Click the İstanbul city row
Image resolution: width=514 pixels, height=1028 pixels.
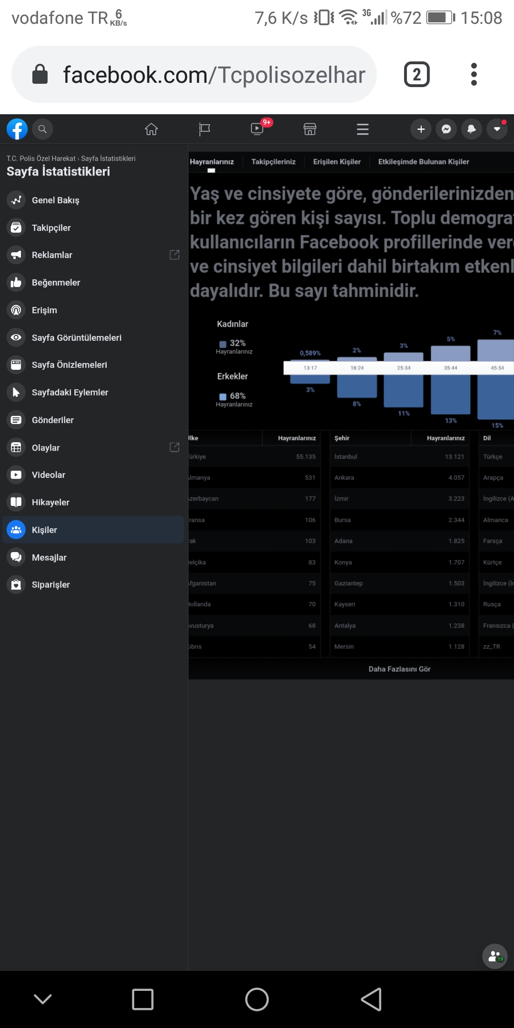[400, 457]
